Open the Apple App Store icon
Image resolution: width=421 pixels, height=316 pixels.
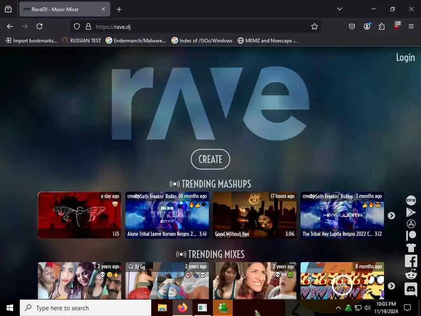411,224
